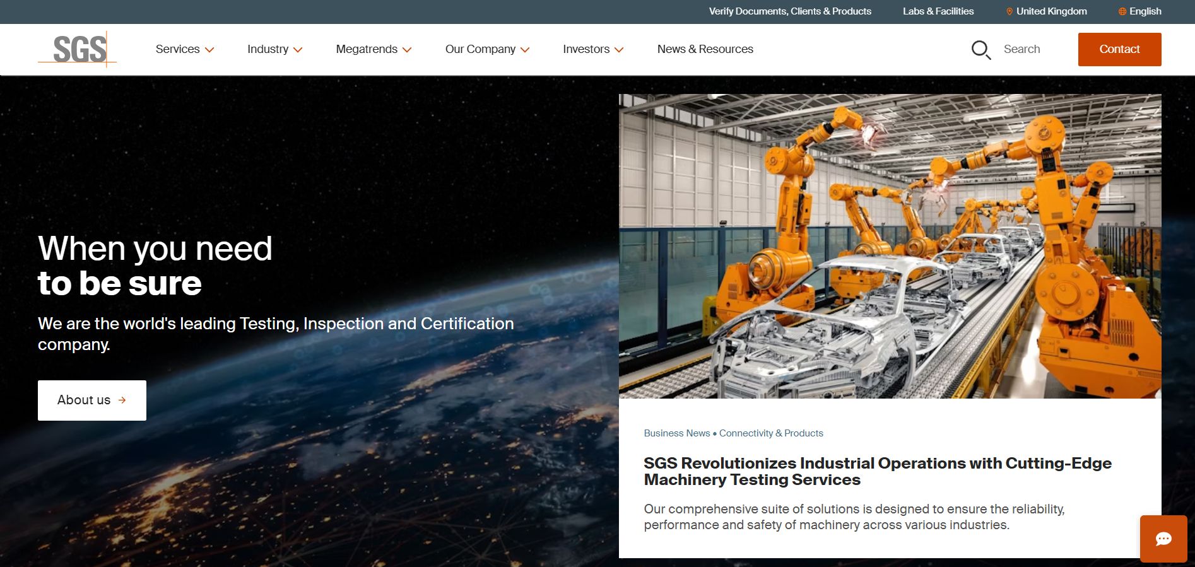The height and width of the screenshot is (567, 1195).
Task: Click the 'When you need to be sure' heading
Action: click(155, 266)
